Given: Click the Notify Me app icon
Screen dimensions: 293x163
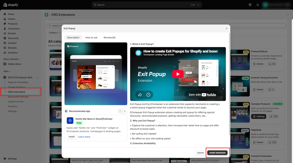Looking at the screenshot, I should pyautogui.click(x=70, y=121).
